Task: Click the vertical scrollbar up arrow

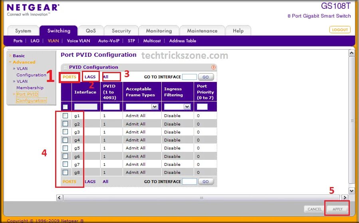Action: [x=351, y=53]
